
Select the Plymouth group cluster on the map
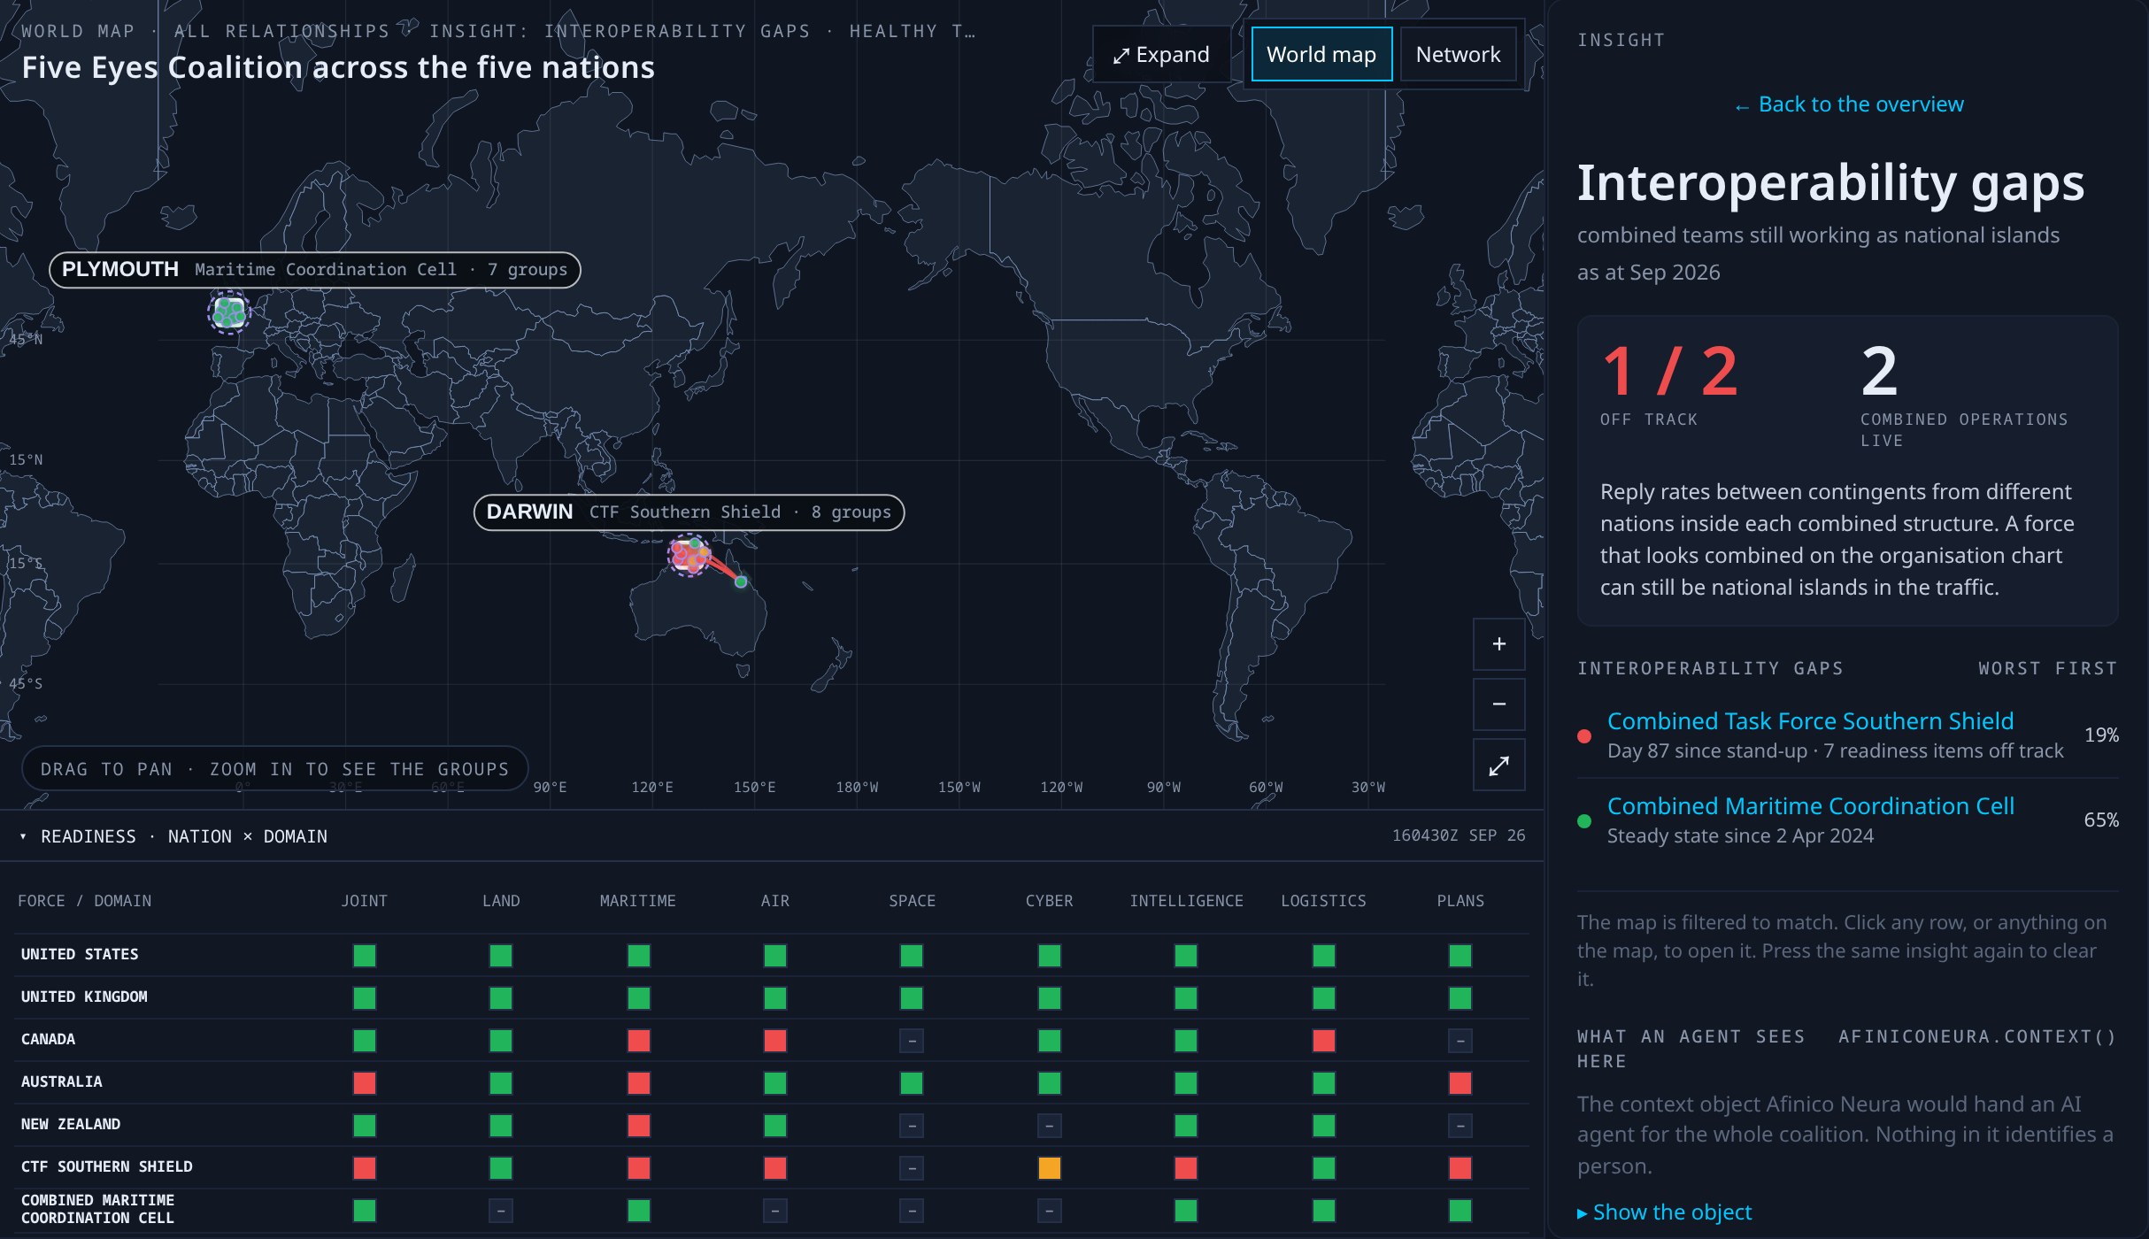click(x=229, y=312)
